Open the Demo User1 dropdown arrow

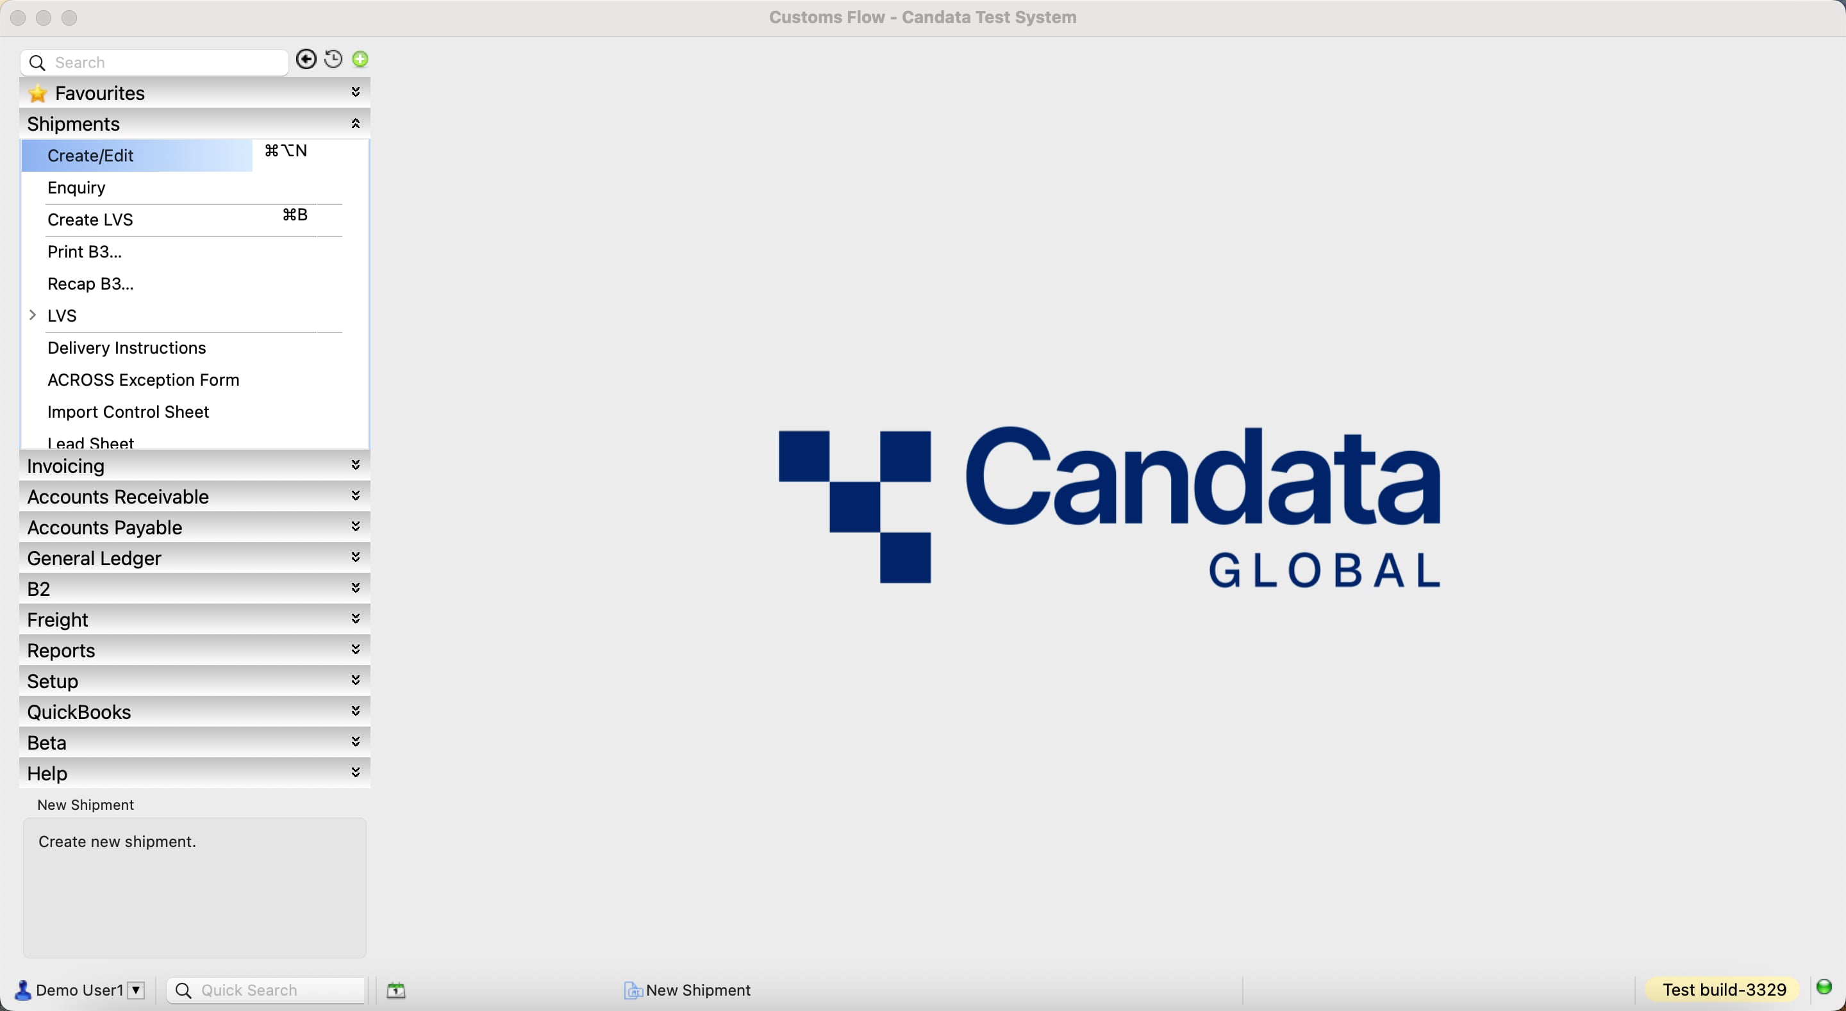tap(136, 990)
